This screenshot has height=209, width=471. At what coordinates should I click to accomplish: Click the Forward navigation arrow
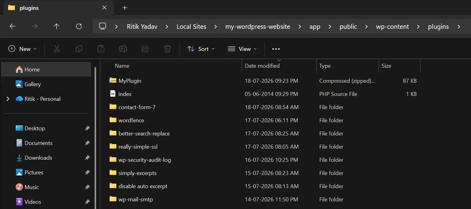click(35, 26)
